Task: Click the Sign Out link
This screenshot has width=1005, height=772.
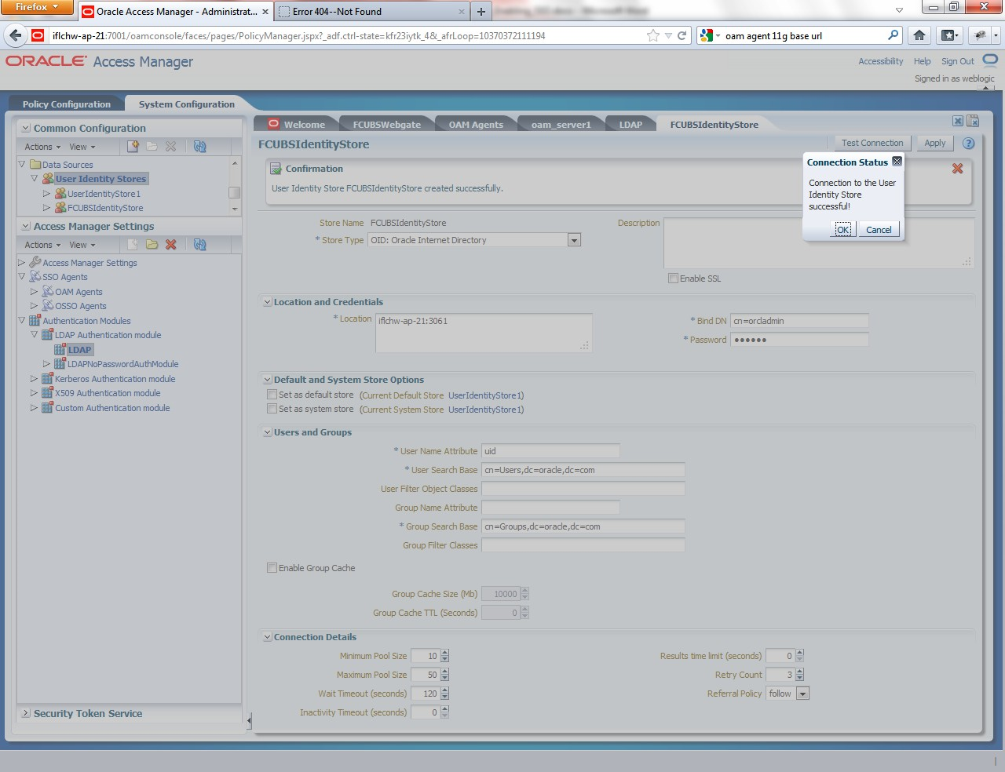Action: 957,61
